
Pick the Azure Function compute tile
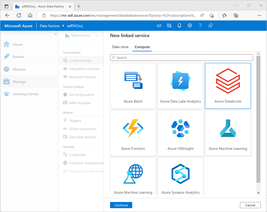click(x=133, y=133)
